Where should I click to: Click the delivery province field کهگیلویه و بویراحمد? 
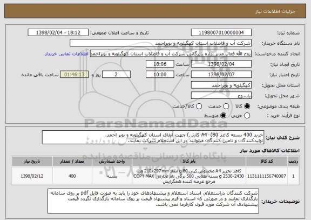point(221,85)
